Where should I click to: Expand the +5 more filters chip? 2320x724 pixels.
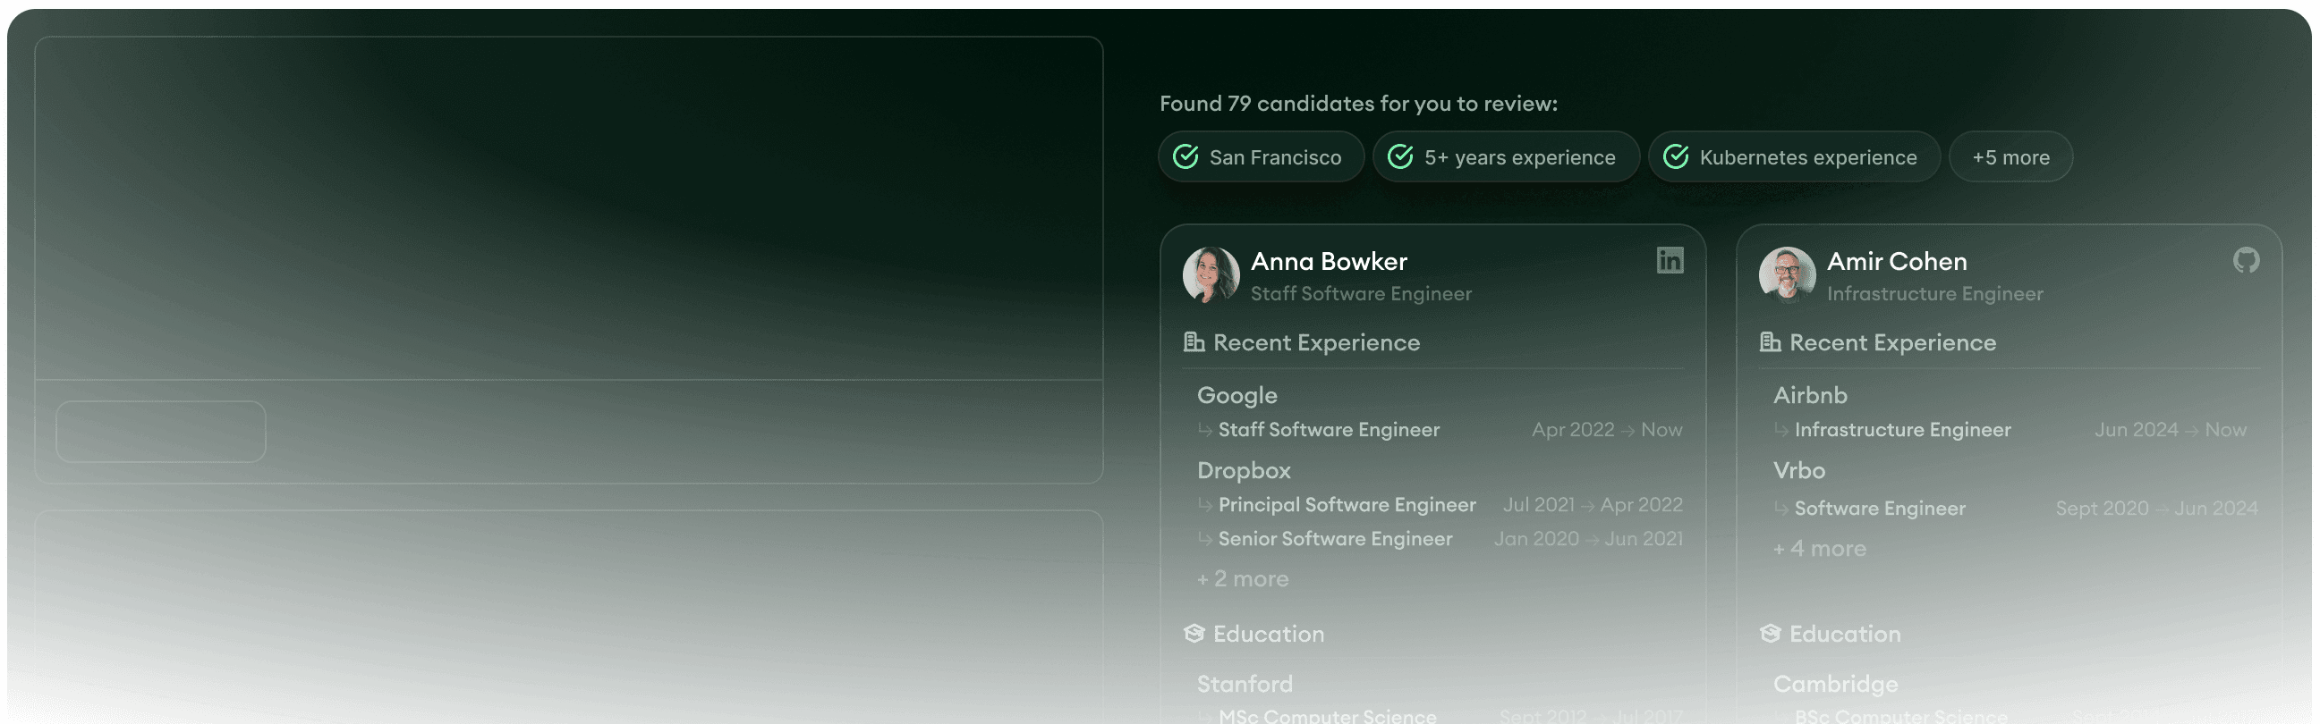[x=2010, y=157]
